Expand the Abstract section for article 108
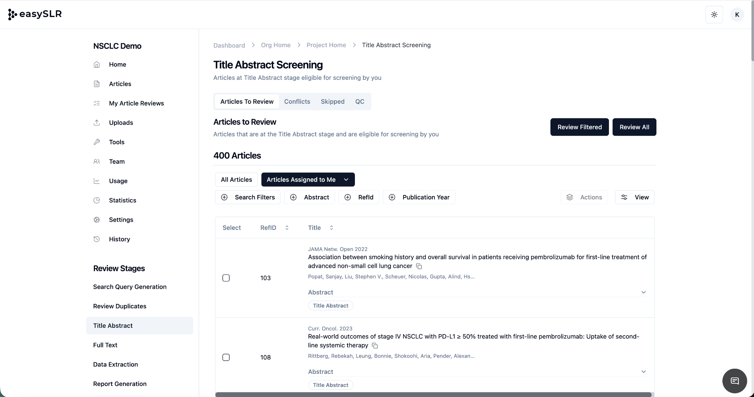 tap(643, 372)
